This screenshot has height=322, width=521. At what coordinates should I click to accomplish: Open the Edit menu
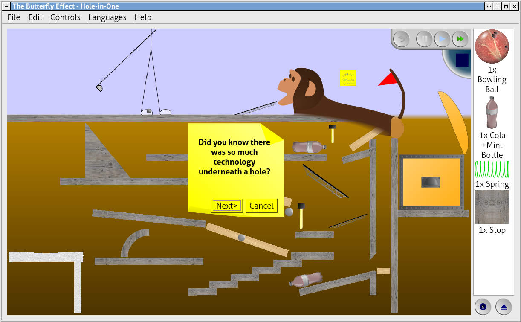[35, 17]
